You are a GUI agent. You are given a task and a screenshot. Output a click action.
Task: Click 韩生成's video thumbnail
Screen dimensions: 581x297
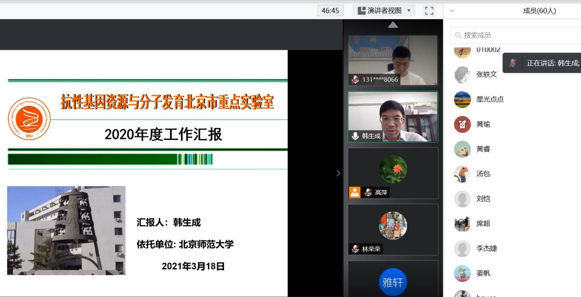pyautogui.click(x=393, y=117)
